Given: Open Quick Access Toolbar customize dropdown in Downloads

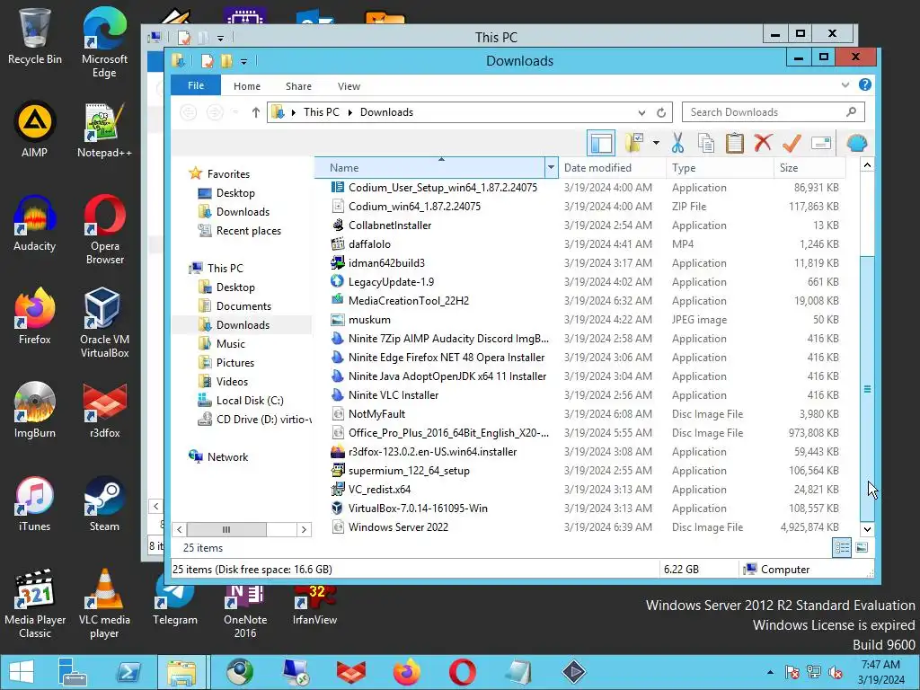Looking at the screenshot, I should [243, 61].
